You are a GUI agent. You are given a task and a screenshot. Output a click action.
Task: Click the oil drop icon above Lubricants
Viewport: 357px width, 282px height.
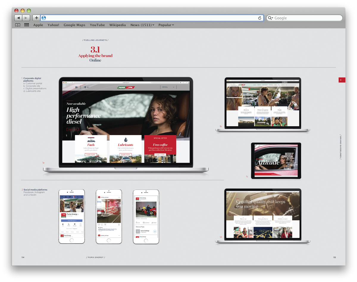pyautogui.click(x=126, y=140)
